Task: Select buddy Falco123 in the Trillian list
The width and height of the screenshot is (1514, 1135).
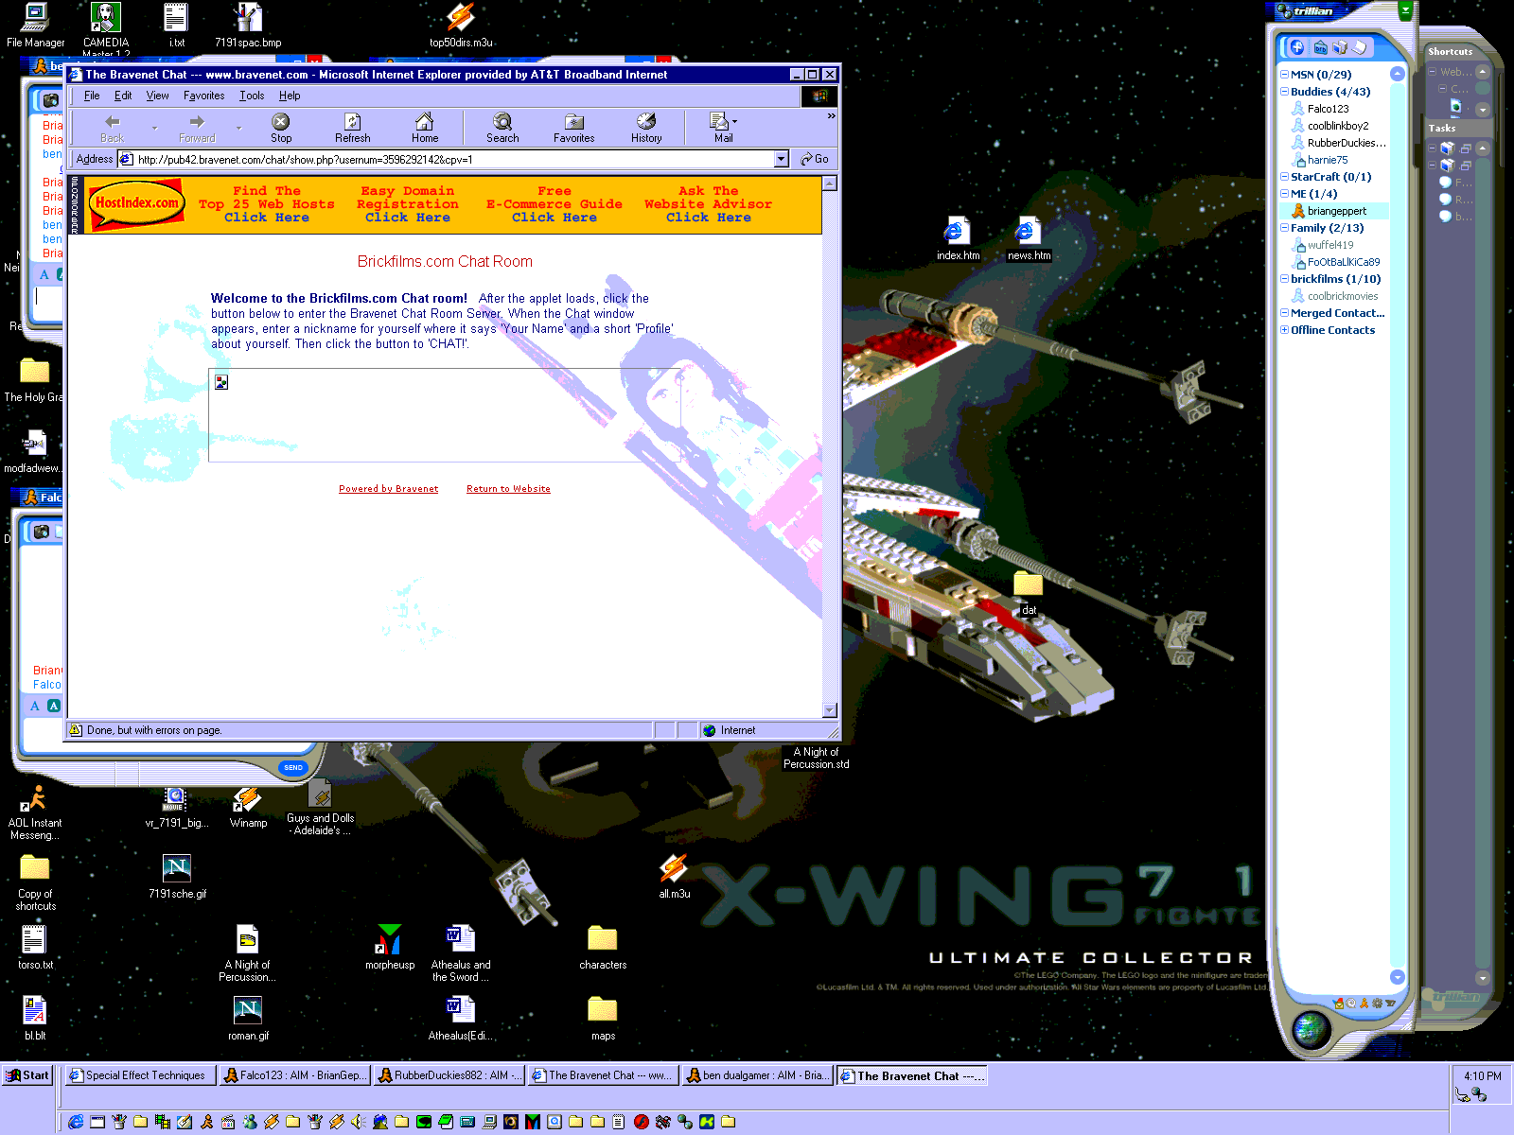Action: pos(1328,109)
